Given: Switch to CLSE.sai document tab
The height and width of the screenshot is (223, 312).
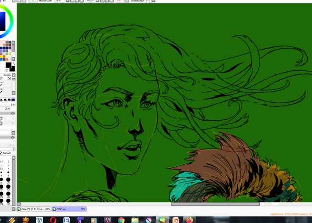Looking at the screenshot, I should [x=69, y=209].
